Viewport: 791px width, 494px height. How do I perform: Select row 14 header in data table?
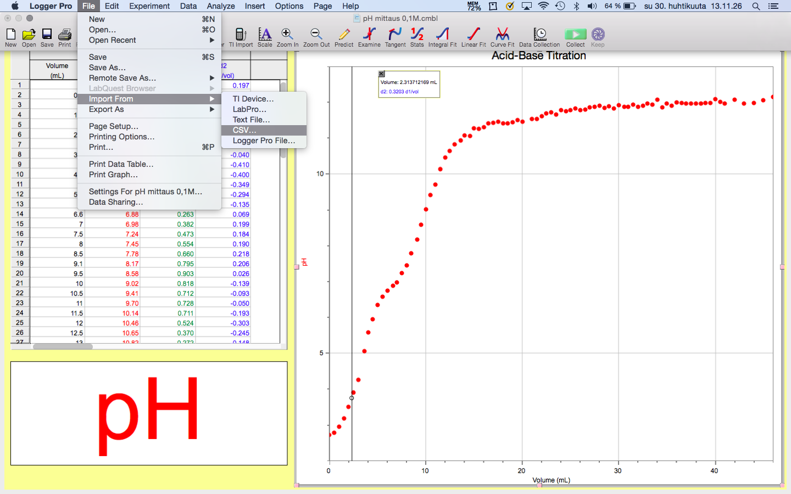(x=20, y=214)
